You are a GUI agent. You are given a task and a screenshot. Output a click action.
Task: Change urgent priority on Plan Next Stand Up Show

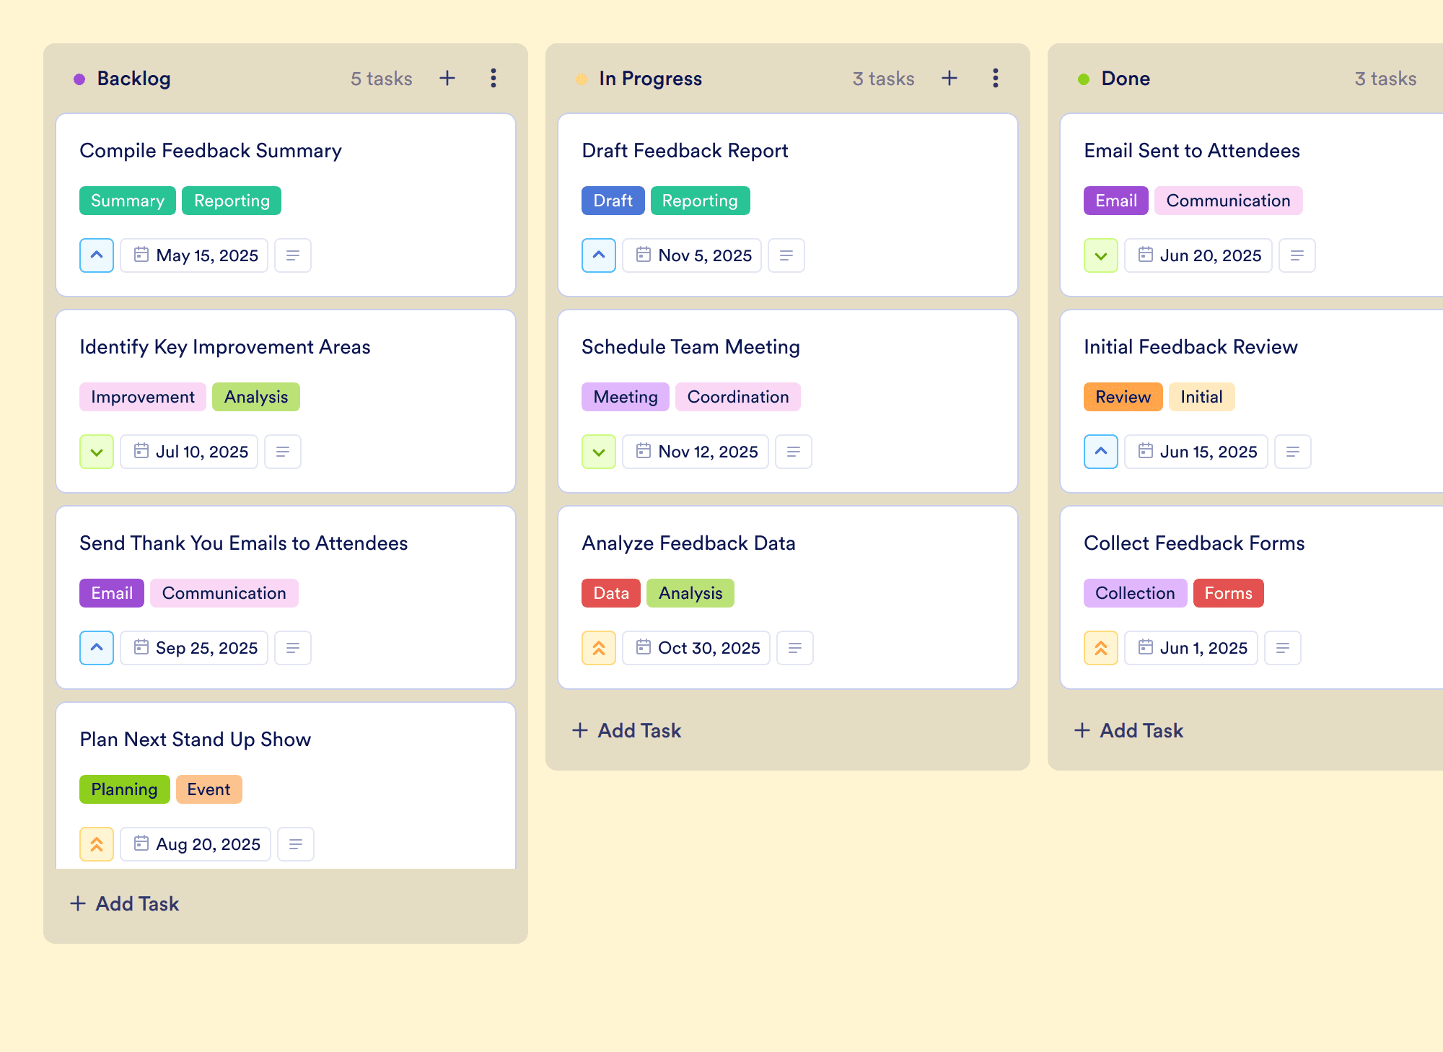(97, 844)
